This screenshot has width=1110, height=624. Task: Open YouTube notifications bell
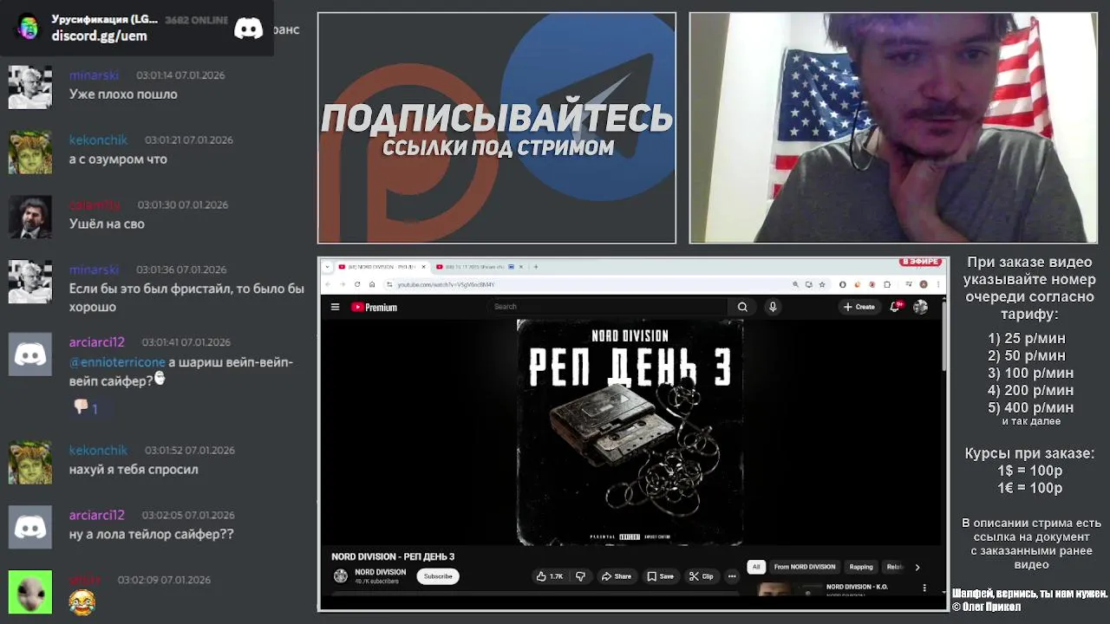[895, 307]
